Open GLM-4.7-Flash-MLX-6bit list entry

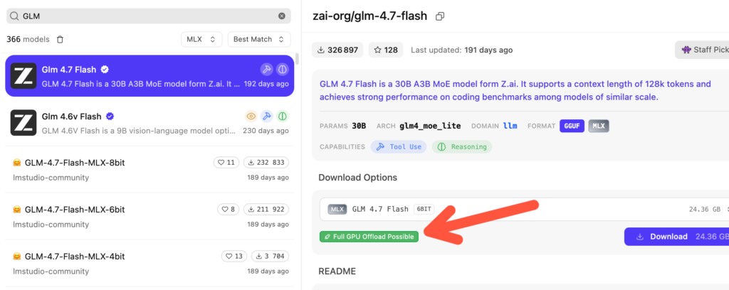pos(150,216)
